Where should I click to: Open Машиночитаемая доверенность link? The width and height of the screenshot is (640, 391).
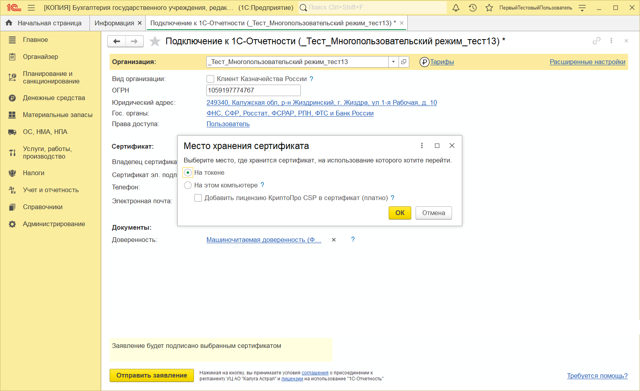click(x=264, y=240)
